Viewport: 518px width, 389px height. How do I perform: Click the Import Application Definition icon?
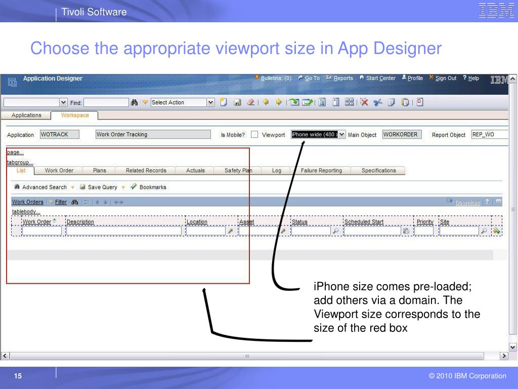pos(294,102)
